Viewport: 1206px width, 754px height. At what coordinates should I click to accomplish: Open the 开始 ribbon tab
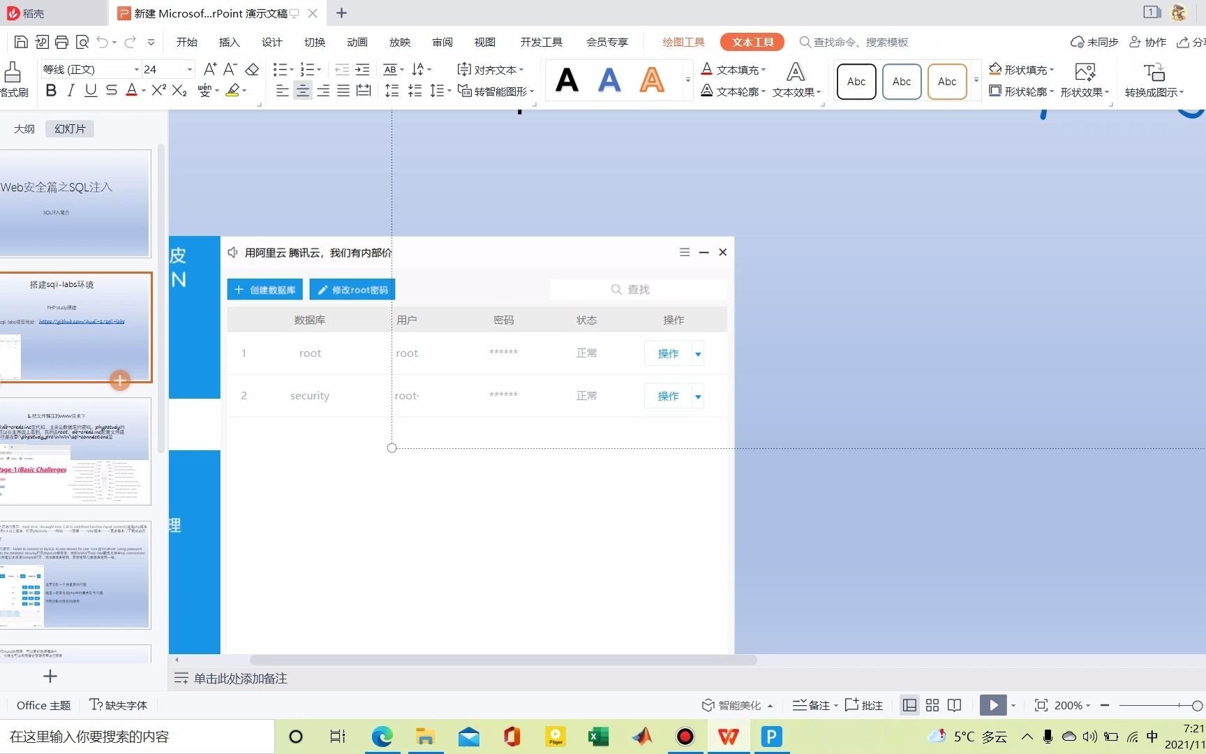tap(187, 42)
